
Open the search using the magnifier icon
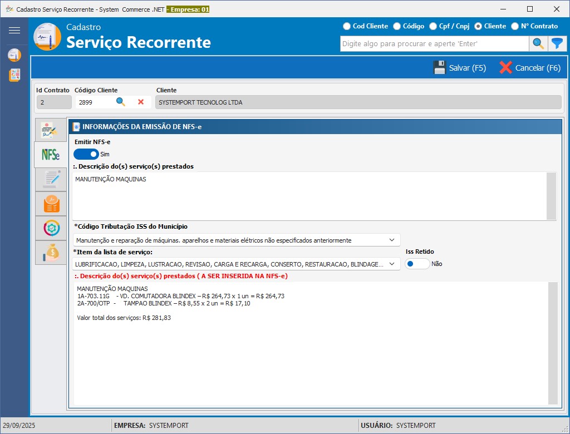[538, 43]
